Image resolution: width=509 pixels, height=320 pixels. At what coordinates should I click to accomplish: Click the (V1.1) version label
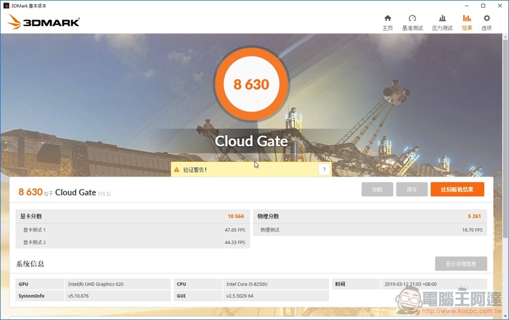(104, 194)
